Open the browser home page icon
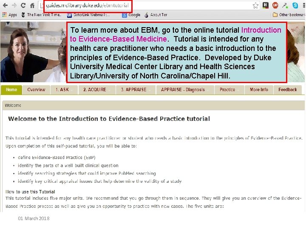306x229 pixels. pyautogui.click(x=32, y=5)
